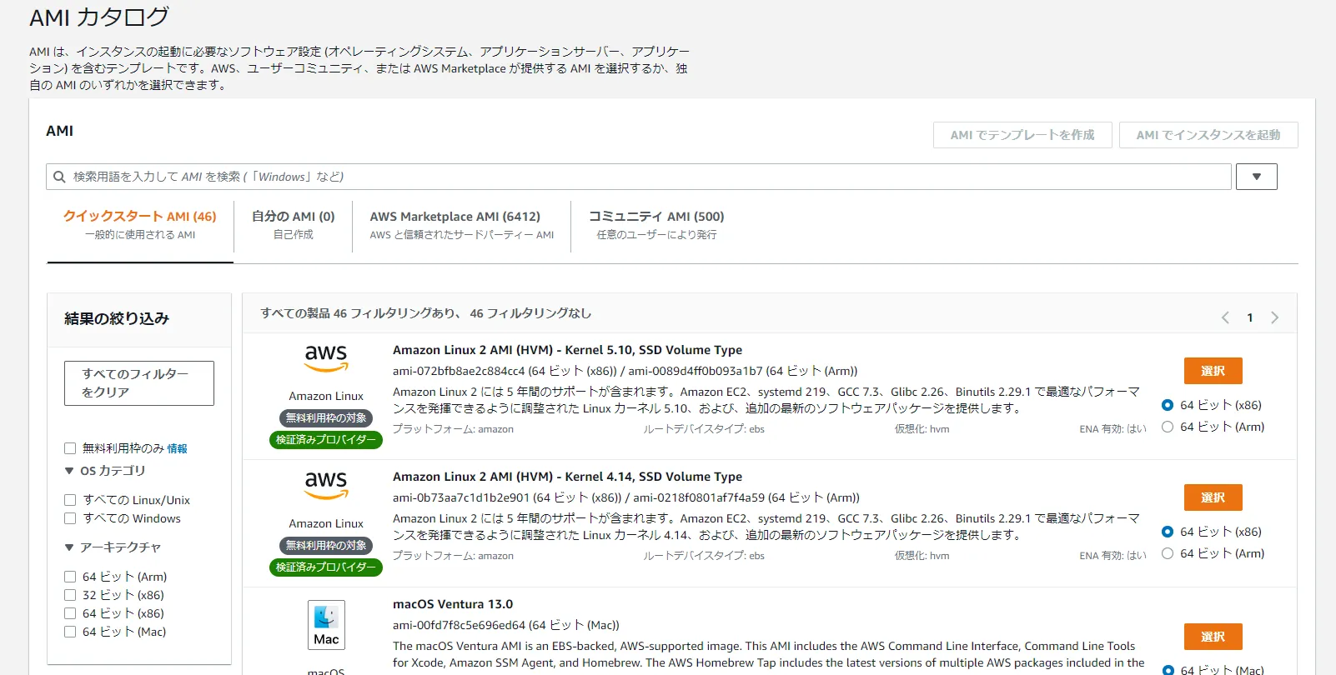The image size is (1336, 675).
Task: Click すべてのフィルターをクリア button
Action: tap(139, 383)
